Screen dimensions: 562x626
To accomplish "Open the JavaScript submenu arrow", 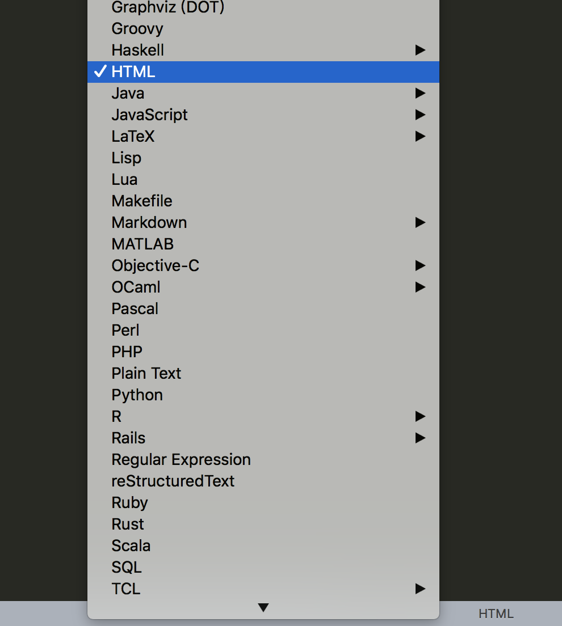I will [420, 115].
